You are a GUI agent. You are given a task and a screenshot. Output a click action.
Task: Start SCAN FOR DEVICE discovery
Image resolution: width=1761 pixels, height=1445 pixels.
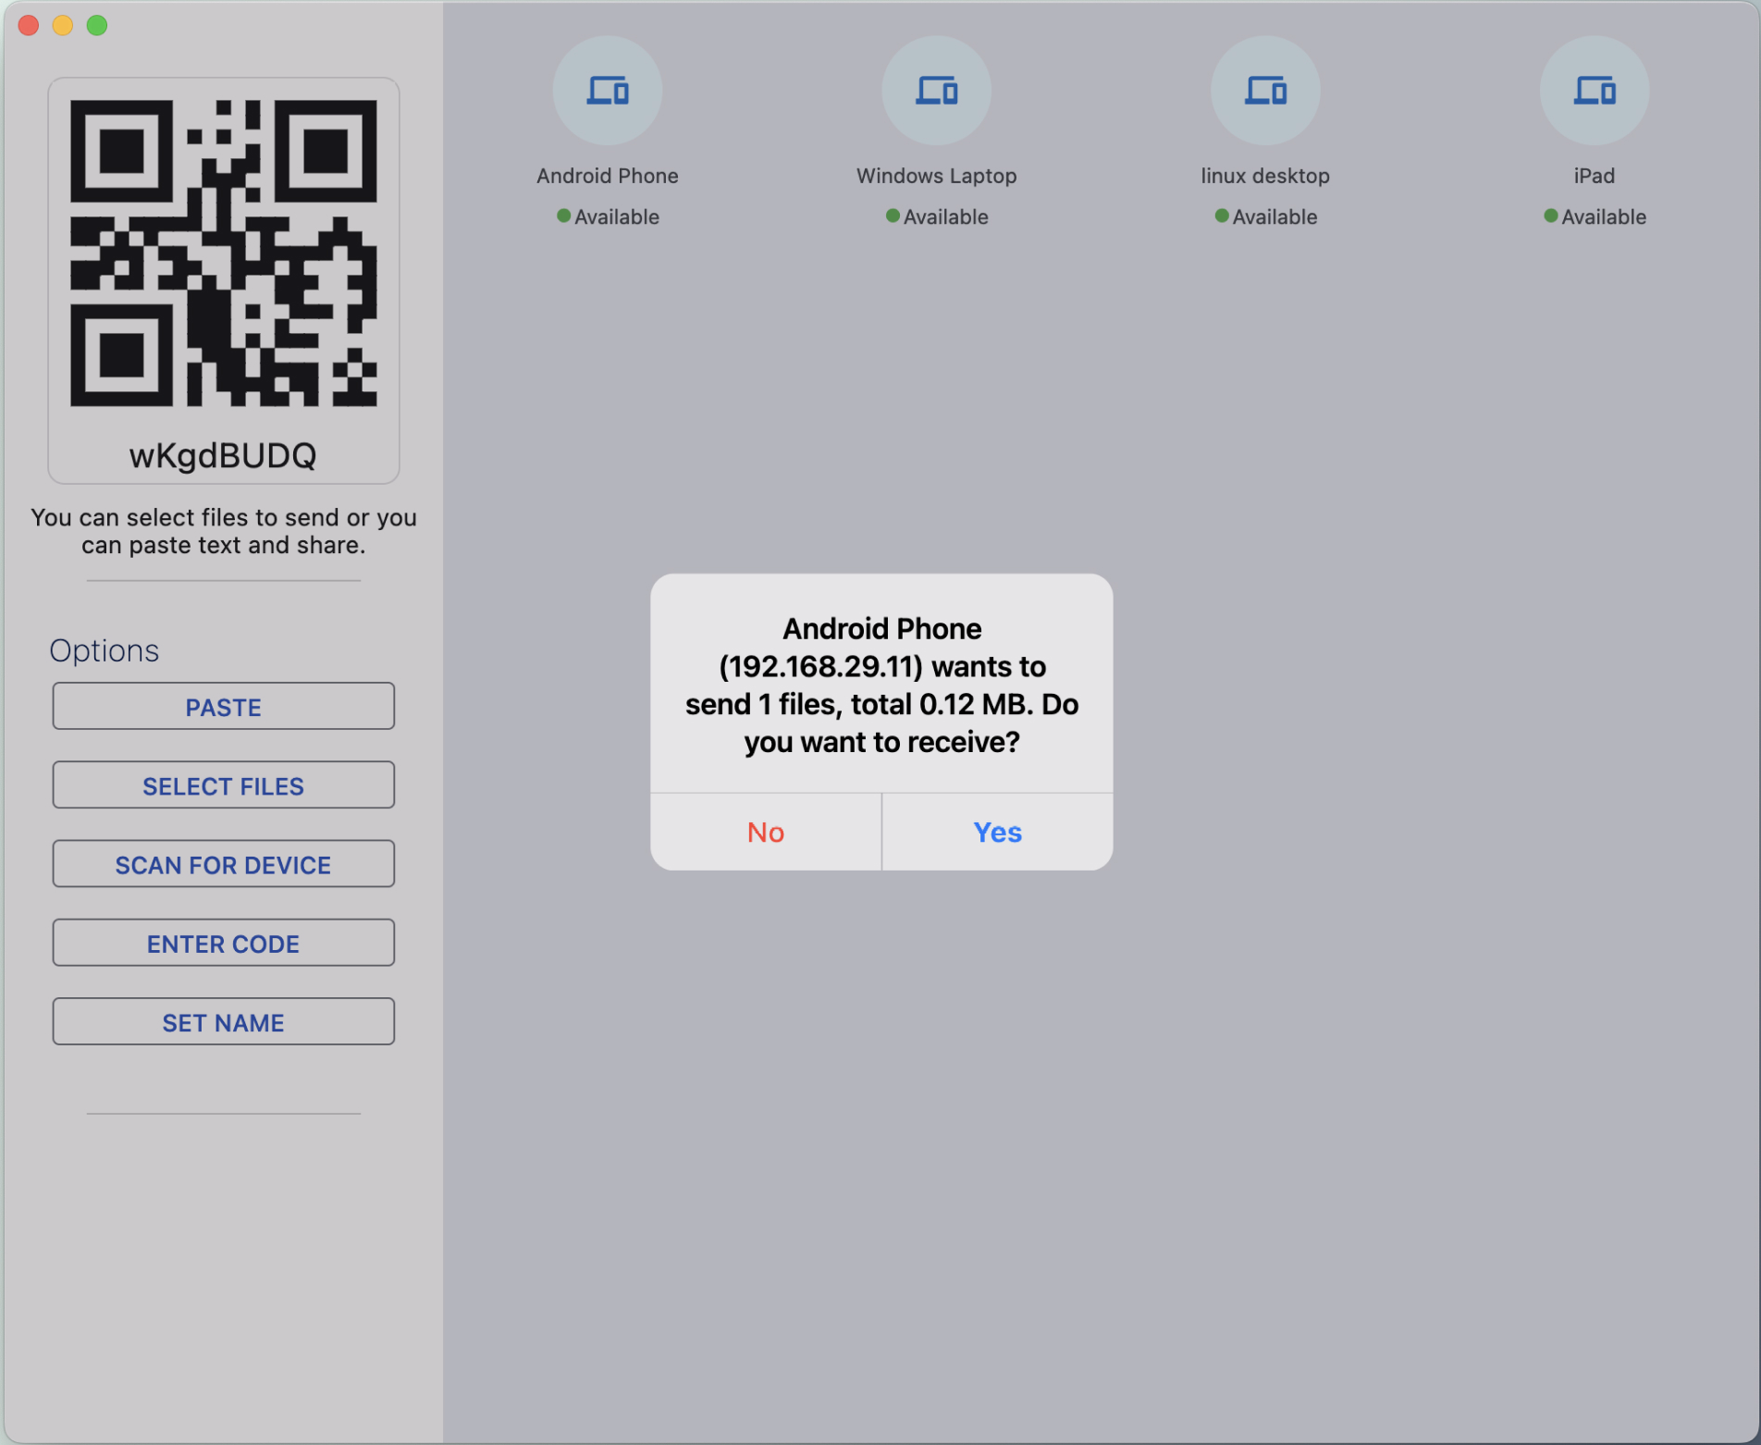223,864
